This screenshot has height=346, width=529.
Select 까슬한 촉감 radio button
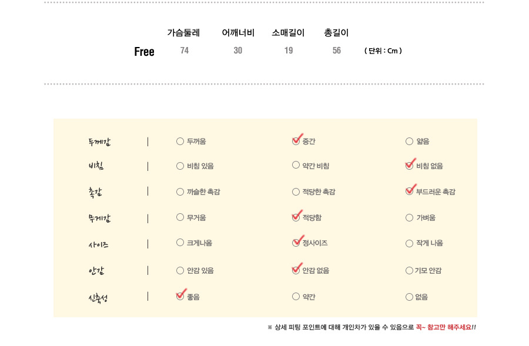[x=180, y=192]
